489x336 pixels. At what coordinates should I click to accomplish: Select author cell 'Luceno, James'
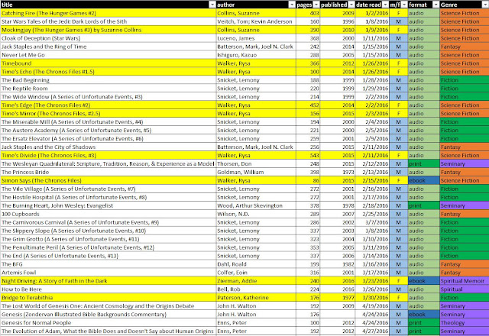click(256, 38)
